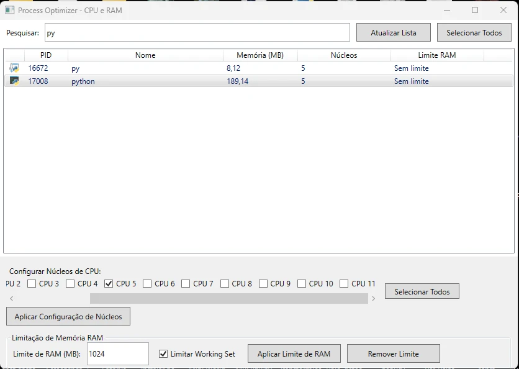Check the CPU 11 core checkbox
The height and width of the screenshot is (369, 519).
[x=344, y=284]
